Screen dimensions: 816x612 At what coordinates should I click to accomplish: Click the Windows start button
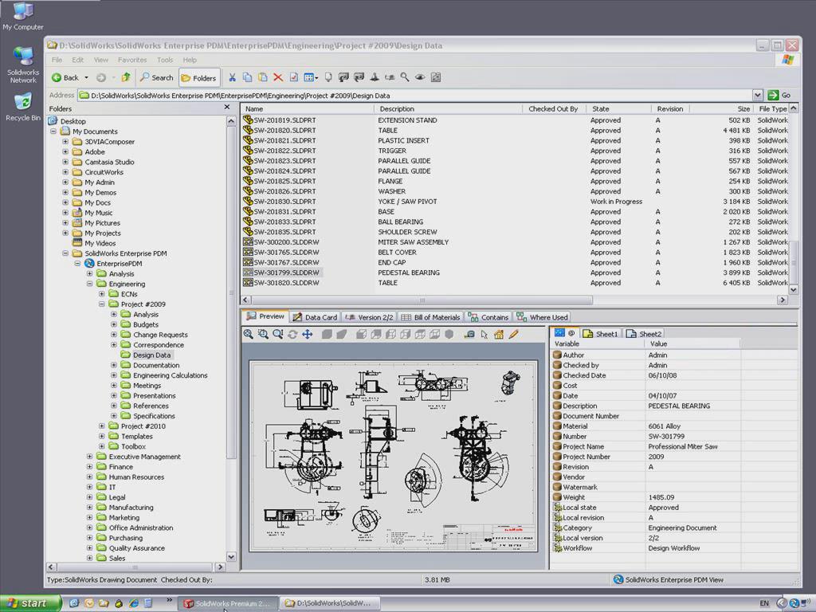pyautogui.click(x=30, y=603)
